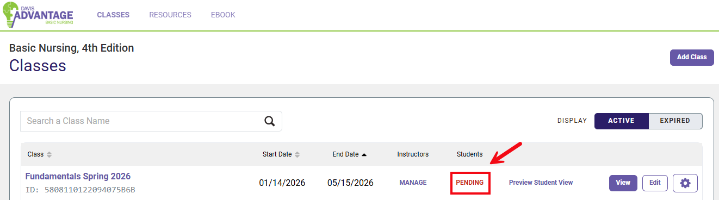Screen dimensions: 719x200
Task: Click end date 05/15/2026
Action: tap(350, 183)
